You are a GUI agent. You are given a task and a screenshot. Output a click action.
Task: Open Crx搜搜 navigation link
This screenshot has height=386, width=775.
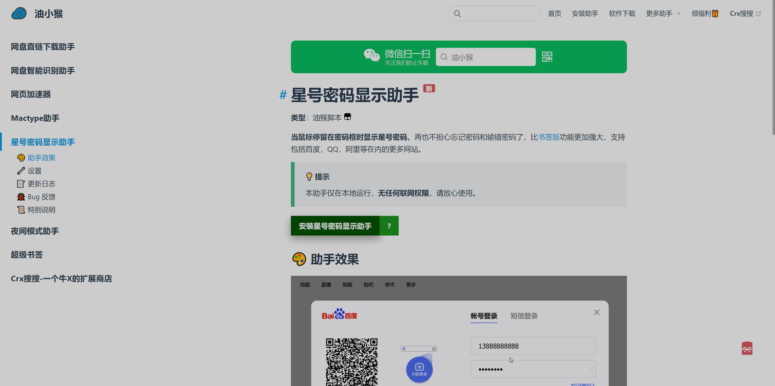pyautogui.click(x=741, y=14)
